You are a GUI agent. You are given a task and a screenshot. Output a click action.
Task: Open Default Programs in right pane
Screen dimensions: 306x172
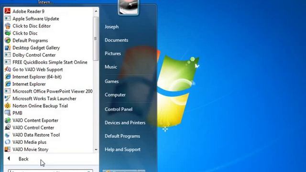[x=122, y=136]
